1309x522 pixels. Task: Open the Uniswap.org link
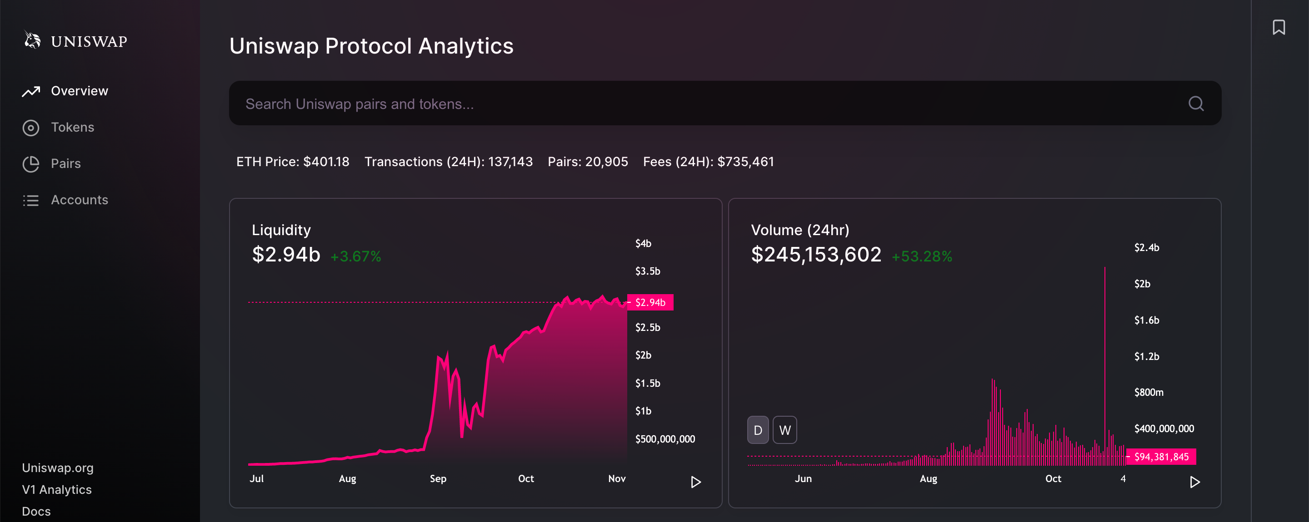tap(57, 468)
